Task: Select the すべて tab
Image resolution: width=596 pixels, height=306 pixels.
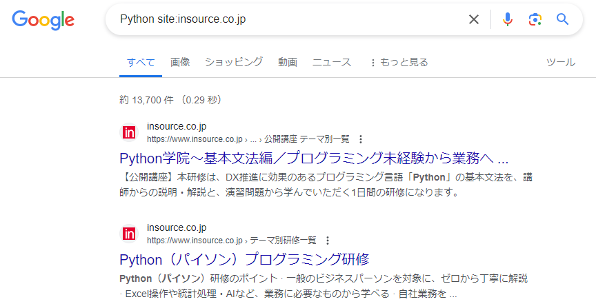Action: pos(141,62)
